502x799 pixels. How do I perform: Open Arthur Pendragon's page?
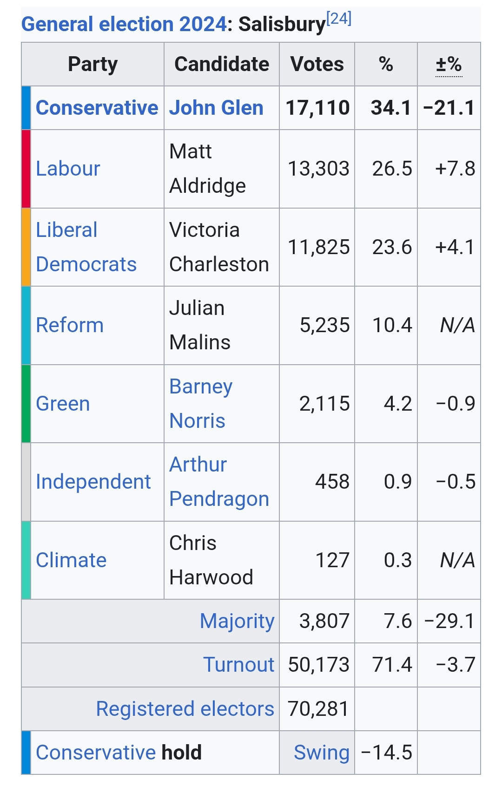(219, 482)
